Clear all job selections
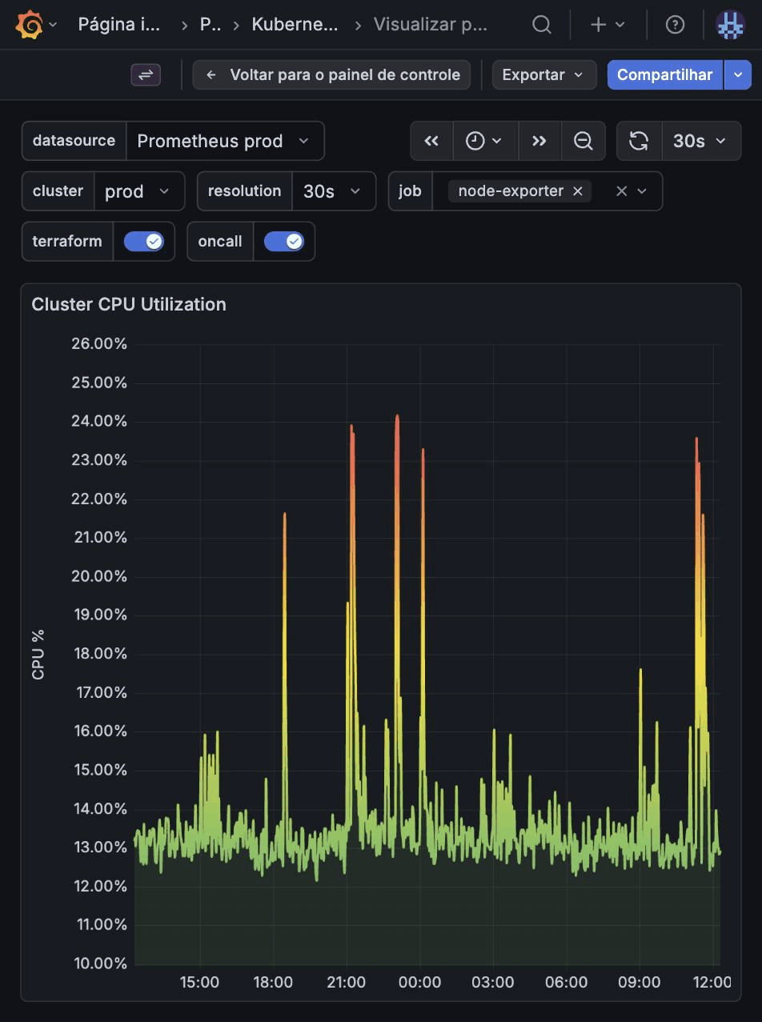Viewport: 762px width, 1022px height. [x=621, y=191]
